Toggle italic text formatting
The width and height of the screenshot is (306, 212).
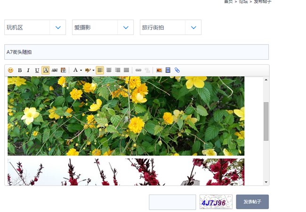28,70
